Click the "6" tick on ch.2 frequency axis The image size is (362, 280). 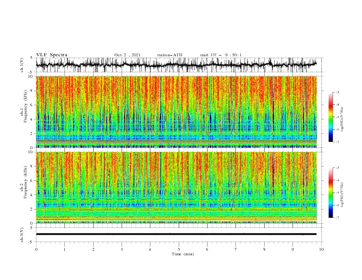(32, 181)
